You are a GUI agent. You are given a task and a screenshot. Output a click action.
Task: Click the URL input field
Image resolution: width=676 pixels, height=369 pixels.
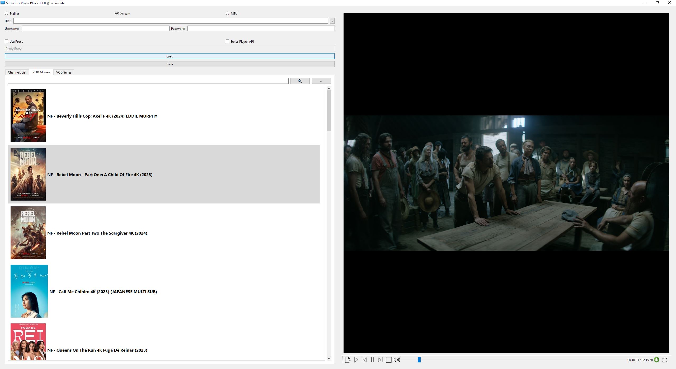(171, 21)
